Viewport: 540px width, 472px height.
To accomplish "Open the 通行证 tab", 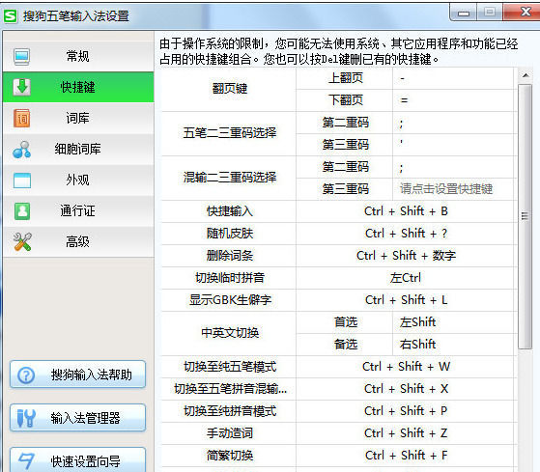I will [78, 210].
